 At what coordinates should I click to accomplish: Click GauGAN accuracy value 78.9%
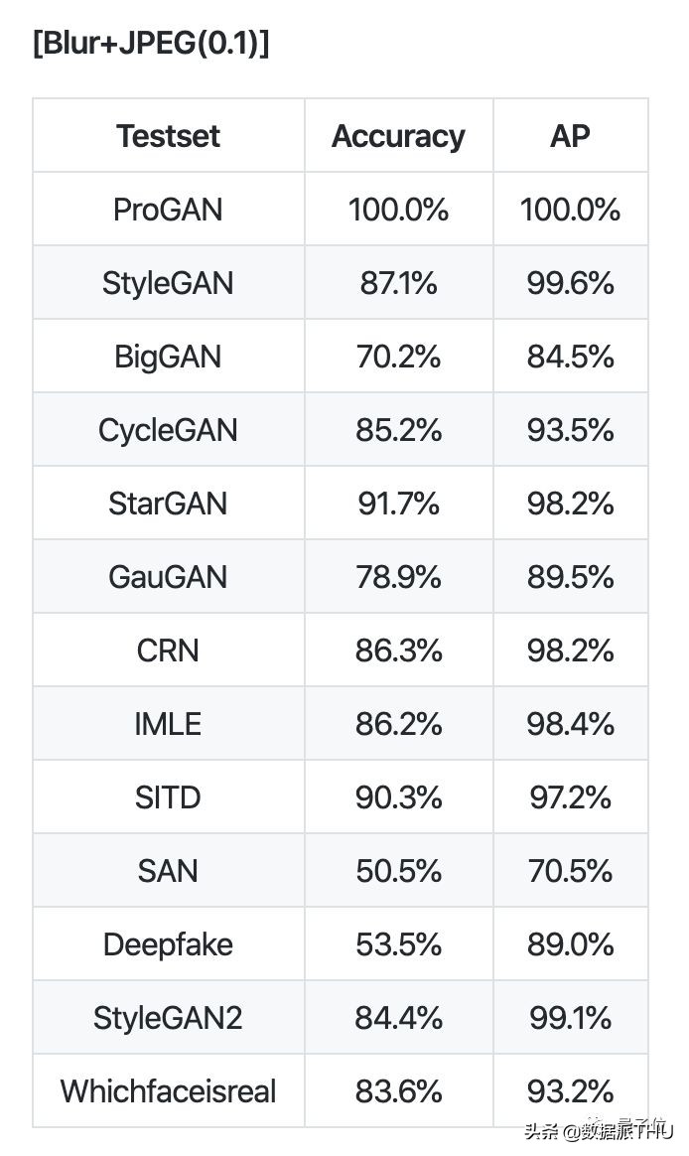click(x=398, y=577)
